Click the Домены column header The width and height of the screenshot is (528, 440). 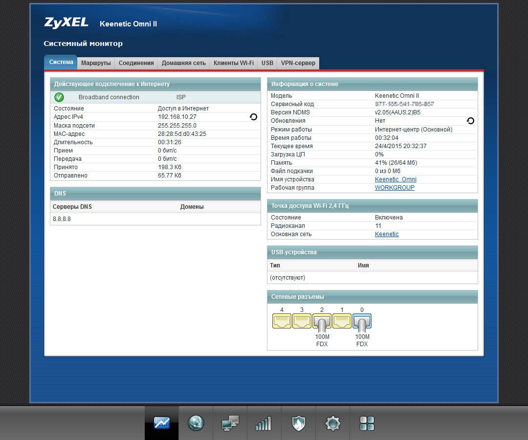coord(192,207)
